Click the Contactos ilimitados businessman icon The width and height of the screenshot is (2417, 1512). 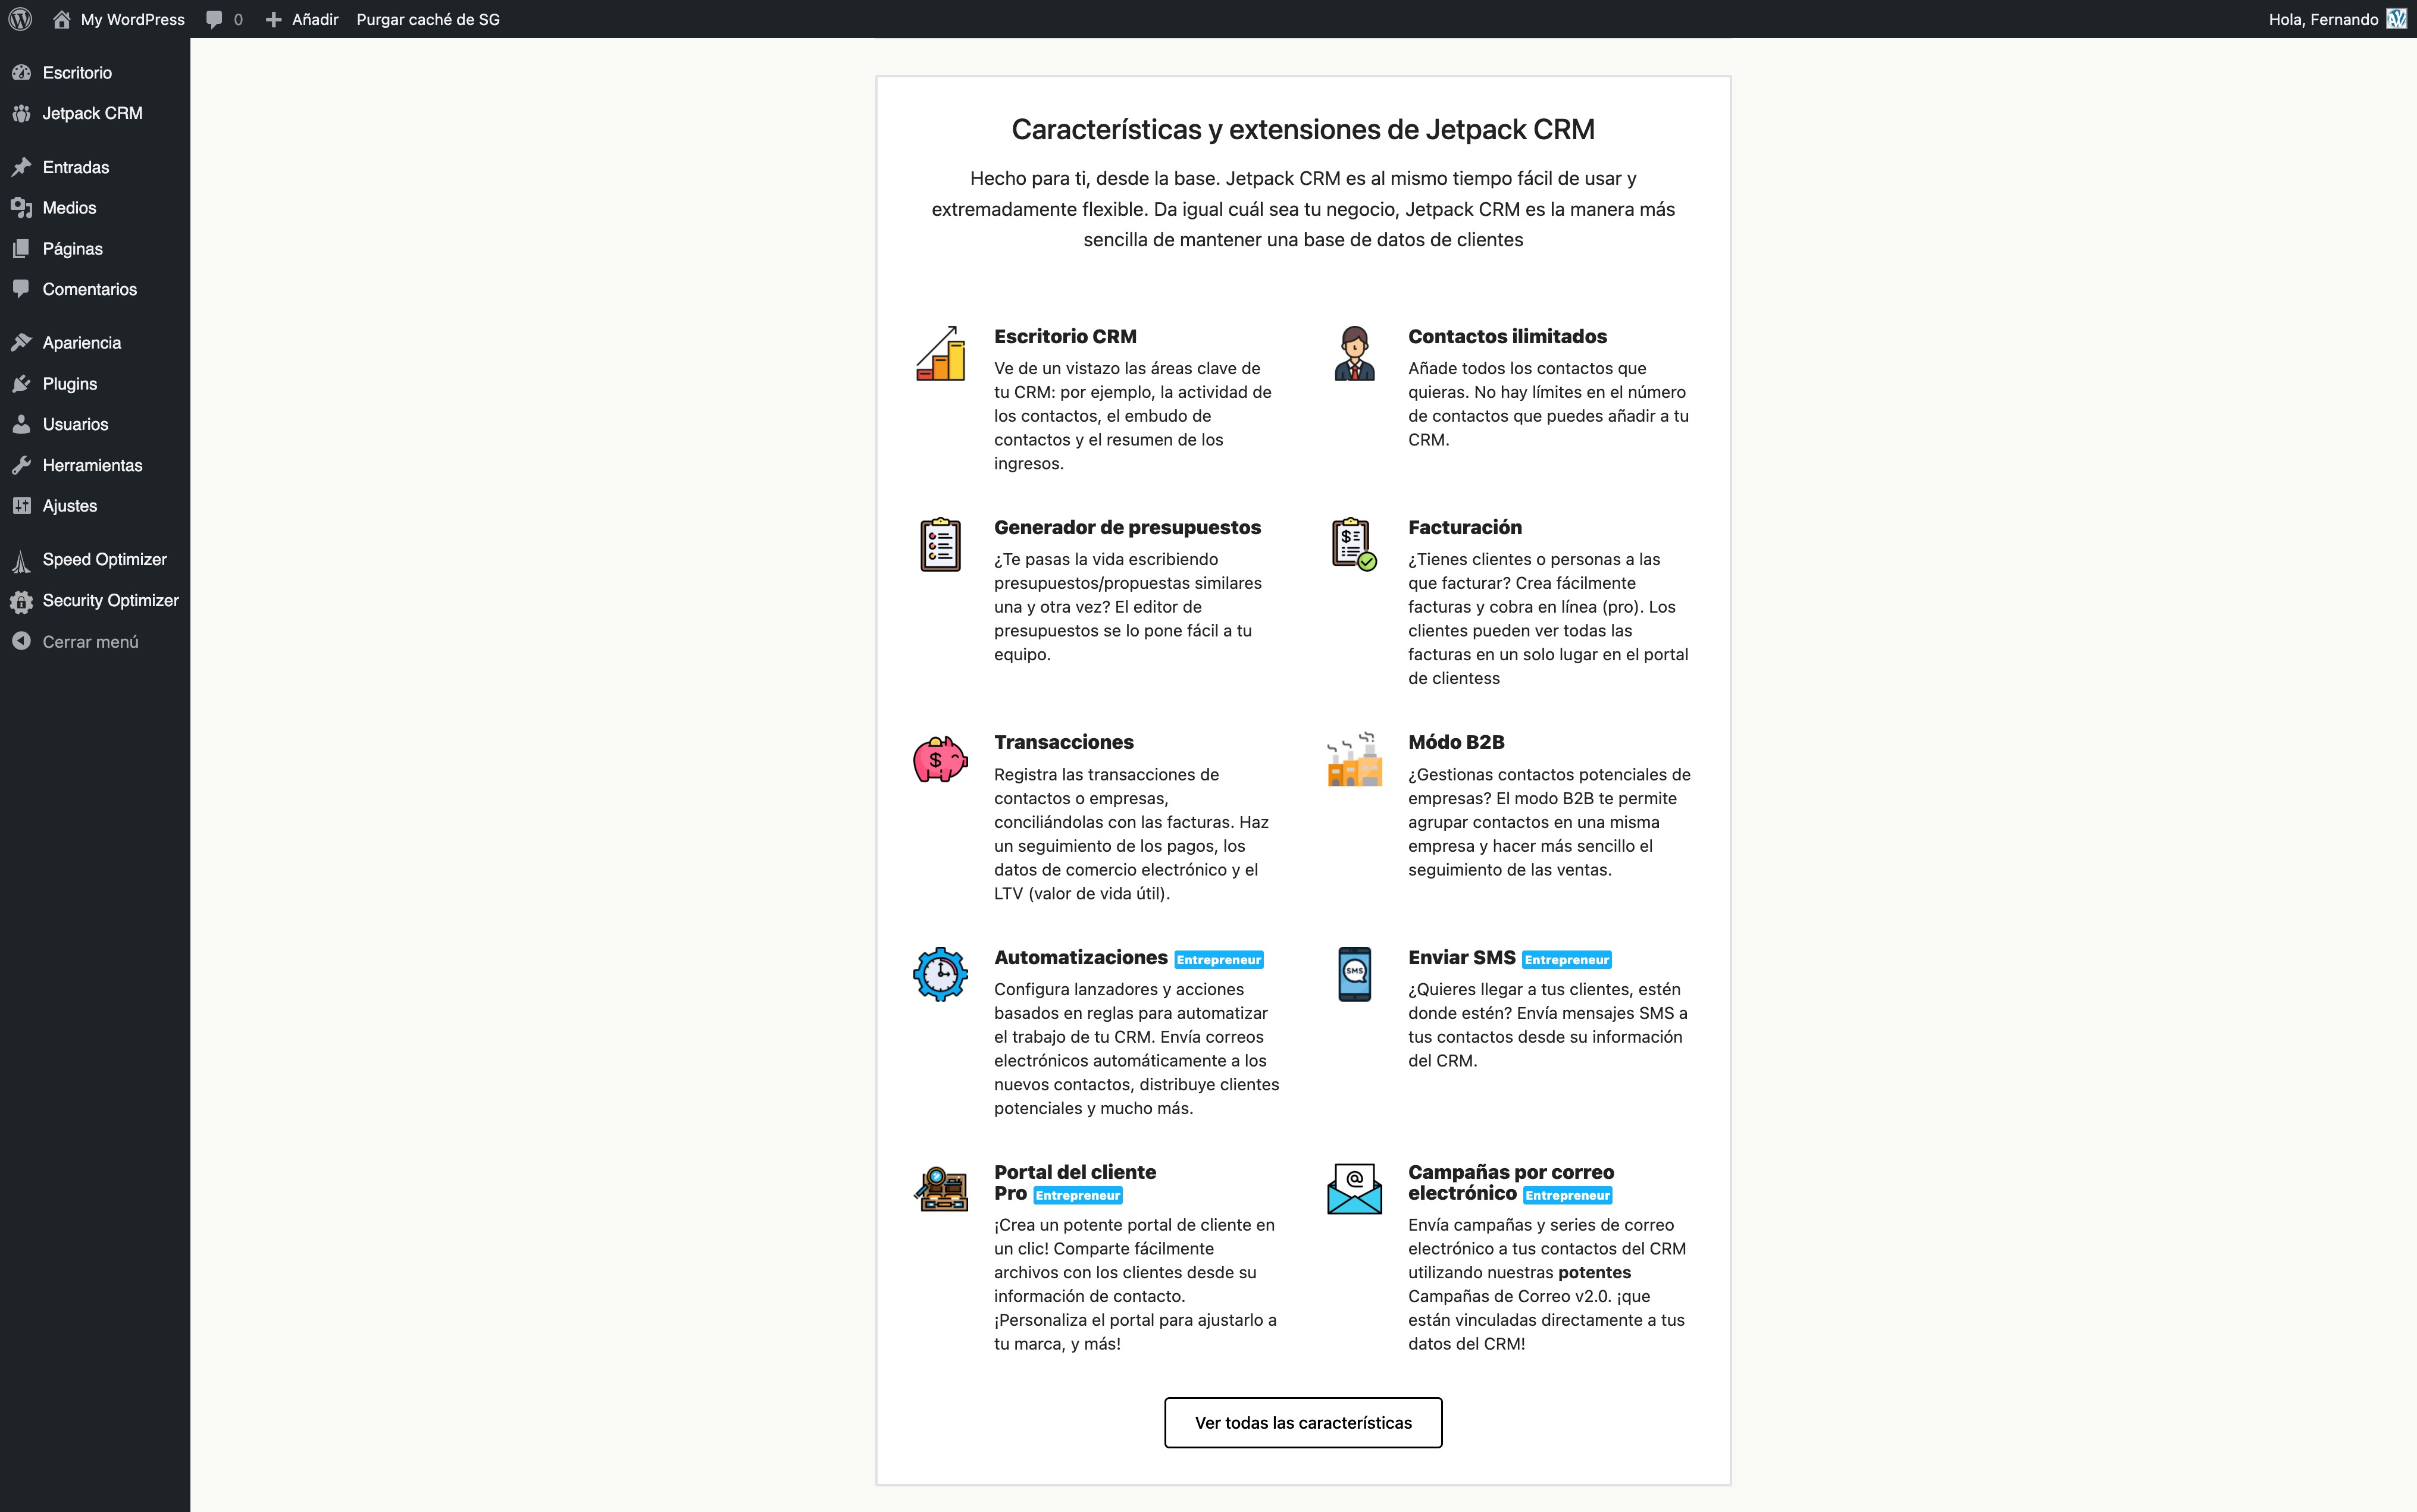coord(1354,353)
